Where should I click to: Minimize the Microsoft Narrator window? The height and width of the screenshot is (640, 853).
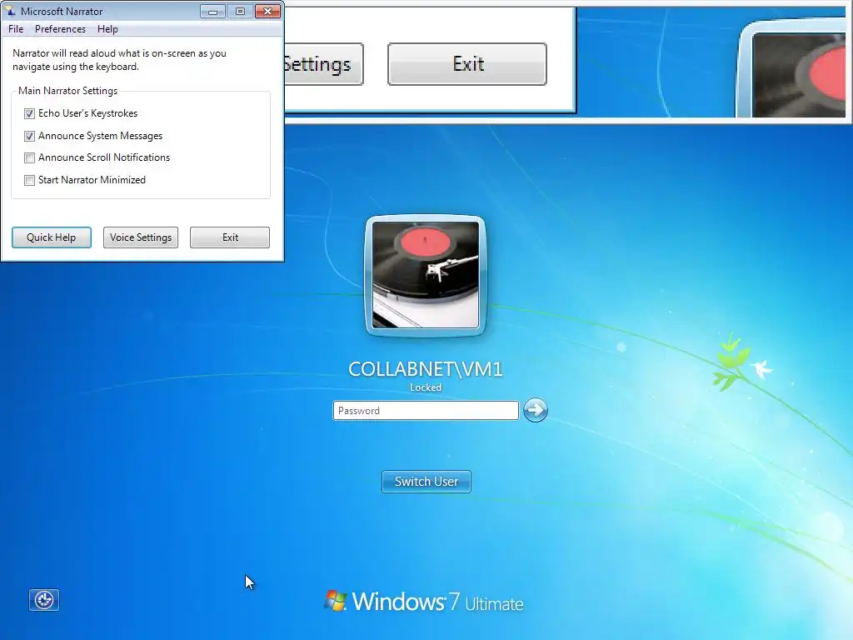[212, 12]
